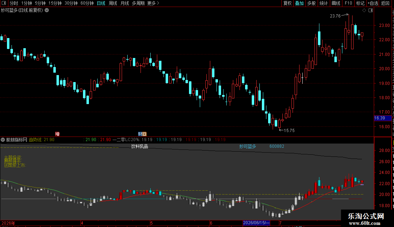Click the 股朋指标网 indicator name
394x227 pixels.
click(17, 140)
